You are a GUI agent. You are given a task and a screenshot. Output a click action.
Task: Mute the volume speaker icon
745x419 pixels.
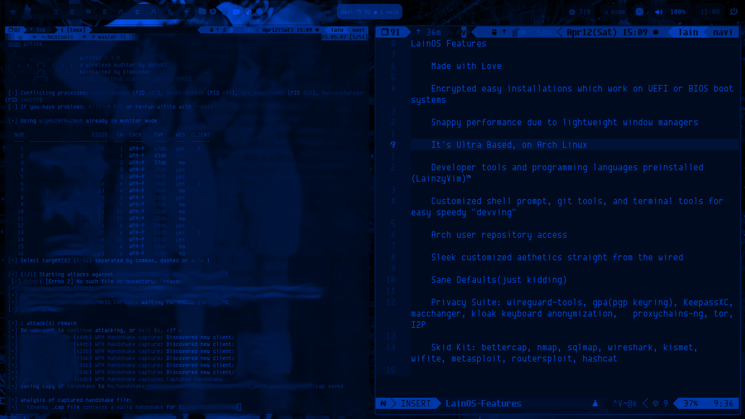659,12
